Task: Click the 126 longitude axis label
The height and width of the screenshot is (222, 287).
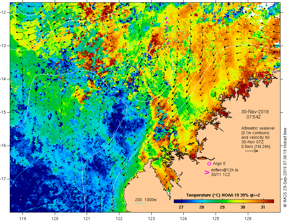Action: tap(248, 218)
